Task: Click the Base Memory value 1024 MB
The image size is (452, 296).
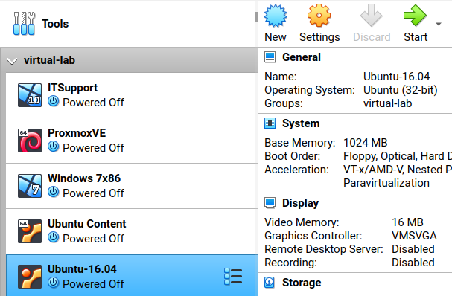Action: [x=366, y=143]
